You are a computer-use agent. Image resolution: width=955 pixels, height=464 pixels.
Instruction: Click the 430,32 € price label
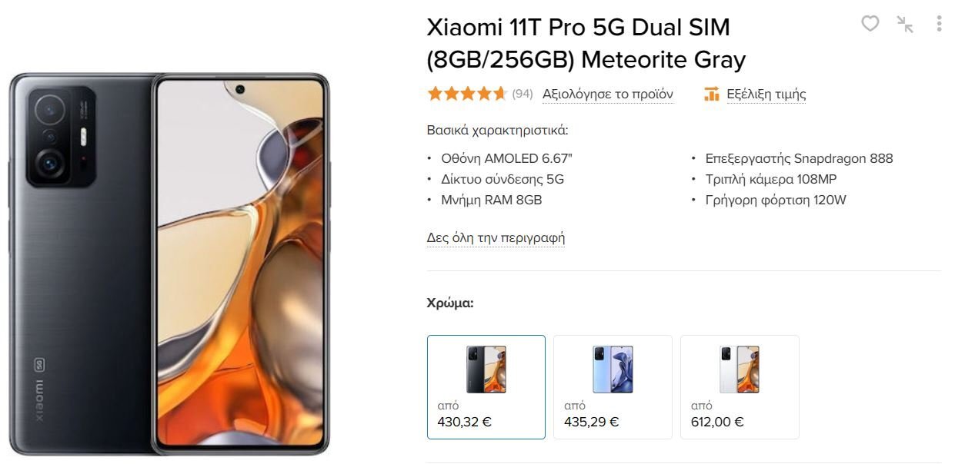coord(464,422)
